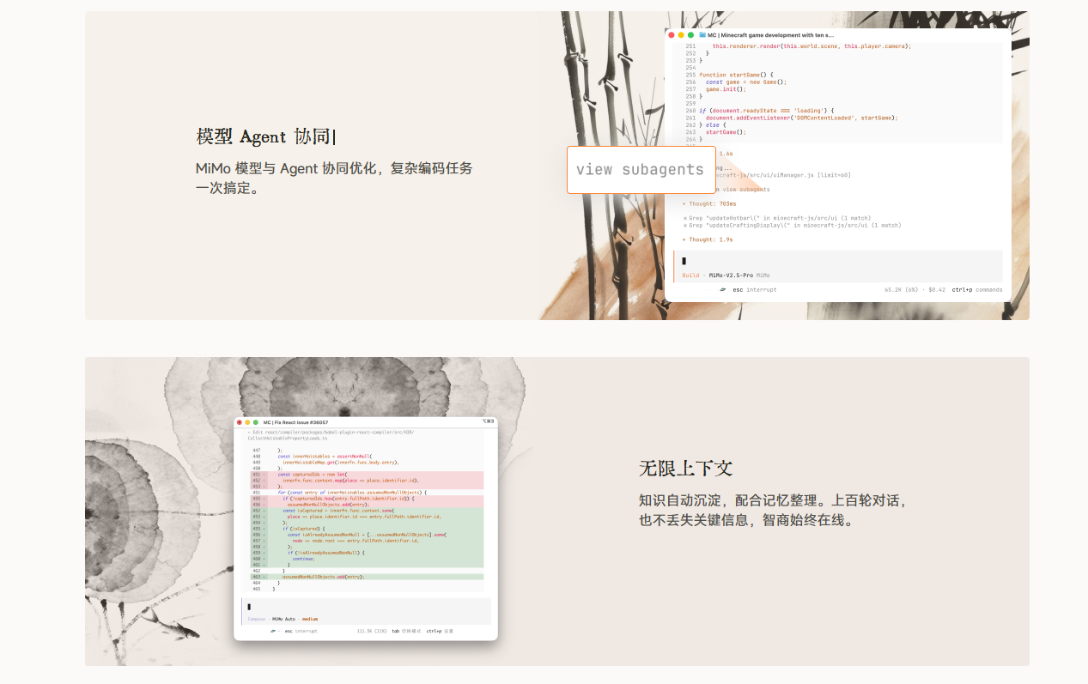Click the small logo icon beside esc interrupt in React issue window
This screenshot has width=1088, height=684.
tap(272, 631)
